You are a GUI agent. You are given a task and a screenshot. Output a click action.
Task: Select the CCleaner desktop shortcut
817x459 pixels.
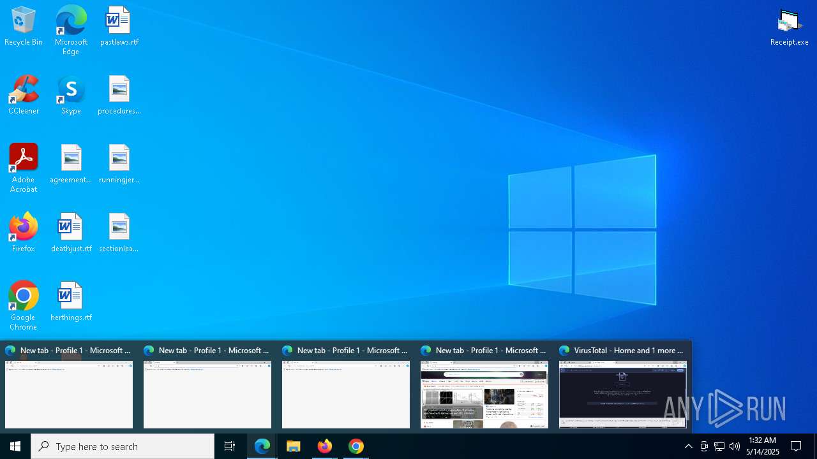coord(24,96)
